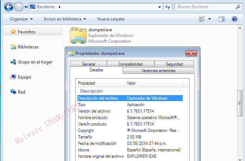Select the Detalles tab

(96, 70)
